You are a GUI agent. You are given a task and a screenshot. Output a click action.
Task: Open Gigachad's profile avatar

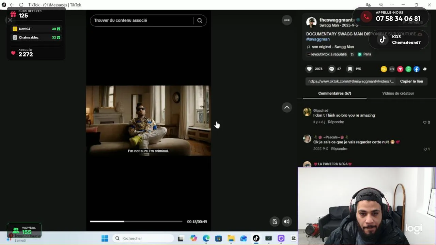pyautogui.click(x=307, y=112)
